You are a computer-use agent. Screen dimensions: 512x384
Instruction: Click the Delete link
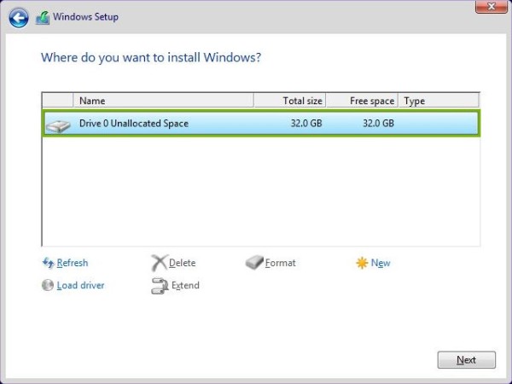[x=183, y=263]
